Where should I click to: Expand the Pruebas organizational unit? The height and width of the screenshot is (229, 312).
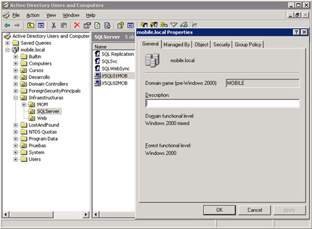tap(16, 146)
